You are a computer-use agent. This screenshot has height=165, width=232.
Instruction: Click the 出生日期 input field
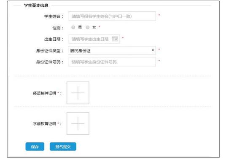click(x=94, y=39)
